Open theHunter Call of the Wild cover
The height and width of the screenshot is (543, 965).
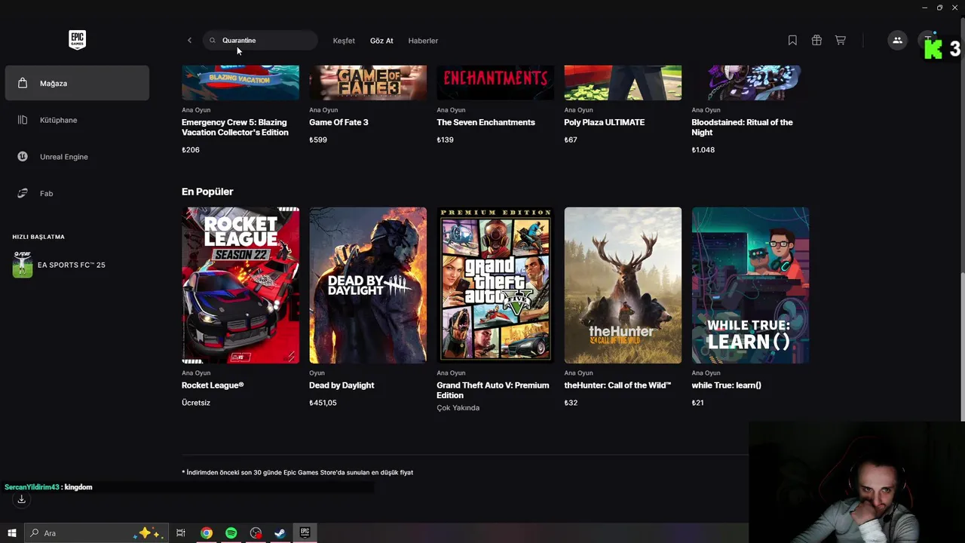pos(623,285)
